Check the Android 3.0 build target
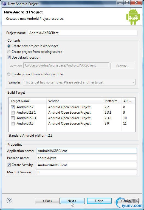 (13, 123)
